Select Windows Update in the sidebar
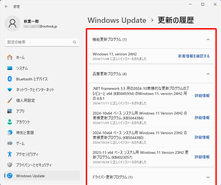The image size is (221, 185). [42, 176]
